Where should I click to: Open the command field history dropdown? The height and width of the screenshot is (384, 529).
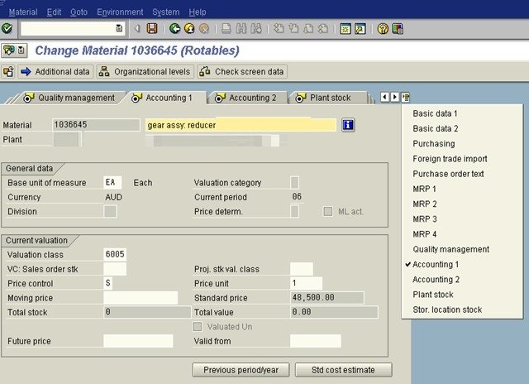[119, 28]
